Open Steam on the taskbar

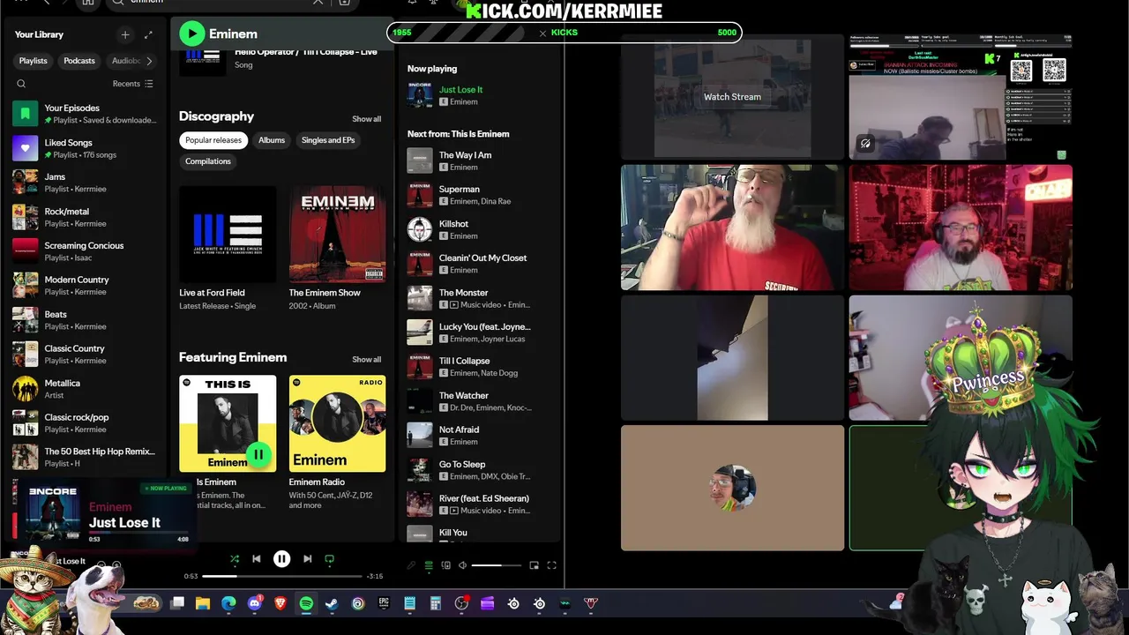pyautogui.click(x=332, y=603)
